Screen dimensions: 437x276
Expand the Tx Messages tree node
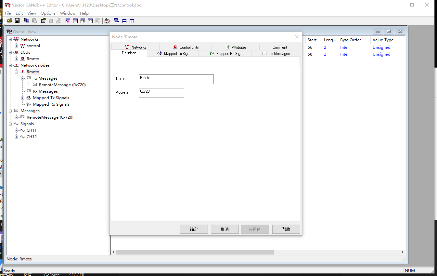23,78
